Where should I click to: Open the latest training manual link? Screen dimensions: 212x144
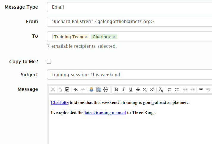(105, 113)
